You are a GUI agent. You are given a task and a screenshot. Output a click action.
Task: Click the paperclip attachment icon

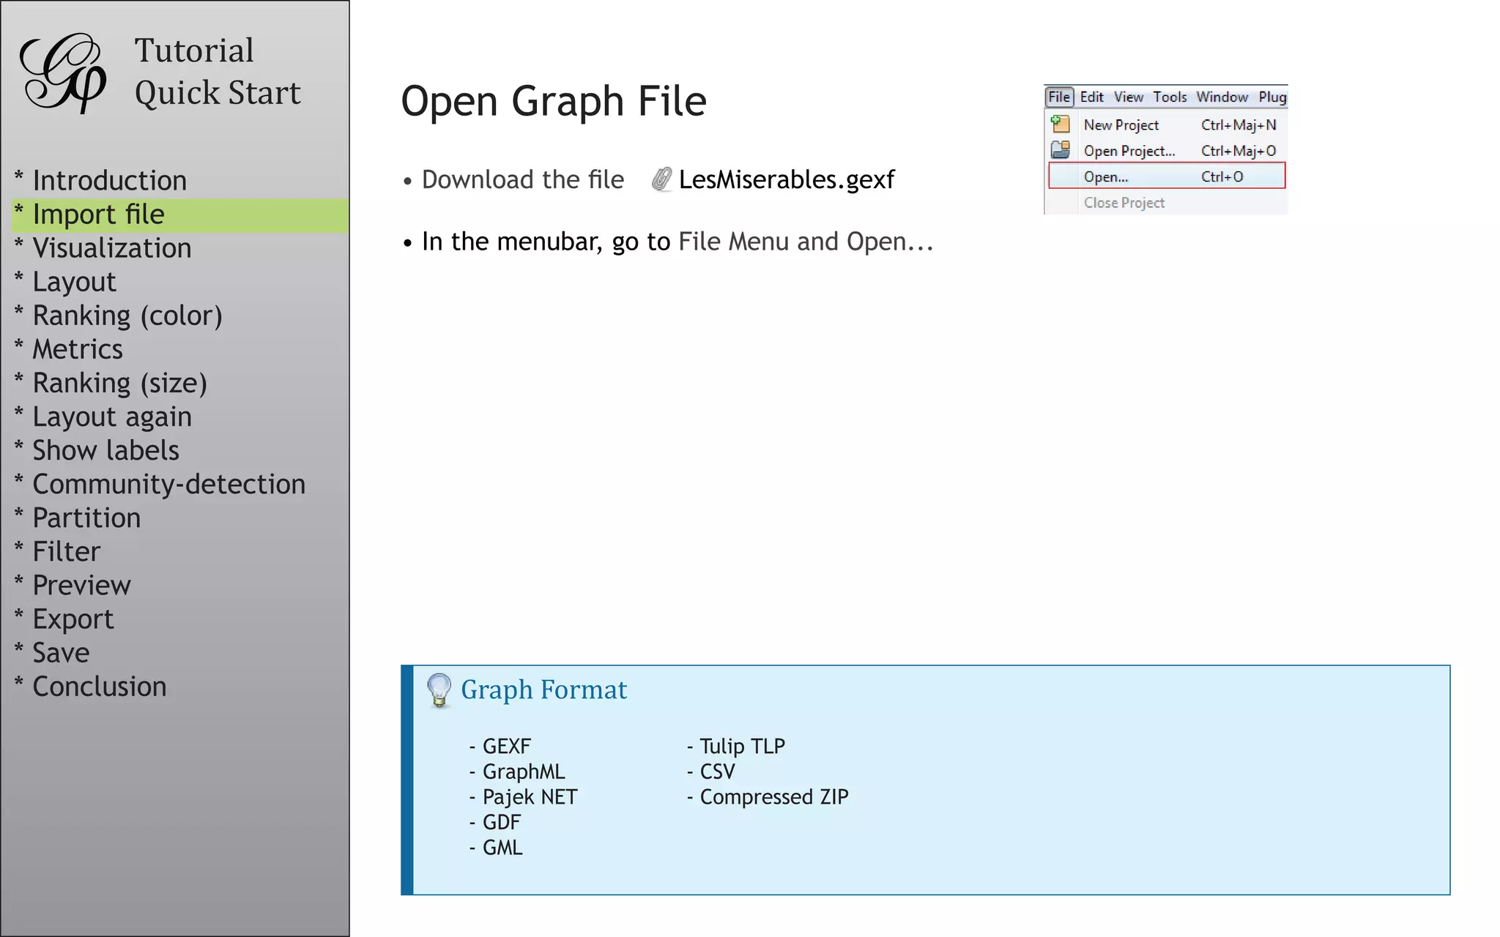coord(661,179)
